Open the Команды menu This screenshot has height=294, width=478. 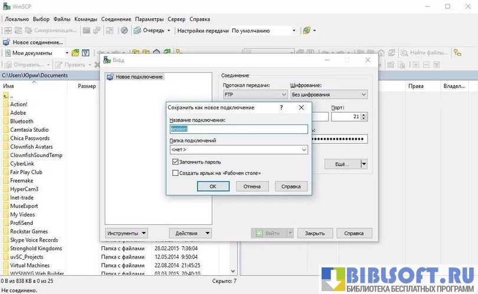tap(86, 19)
